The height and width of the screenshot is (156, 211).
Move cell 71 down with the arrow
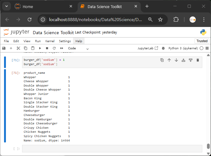tap(176, 60)
